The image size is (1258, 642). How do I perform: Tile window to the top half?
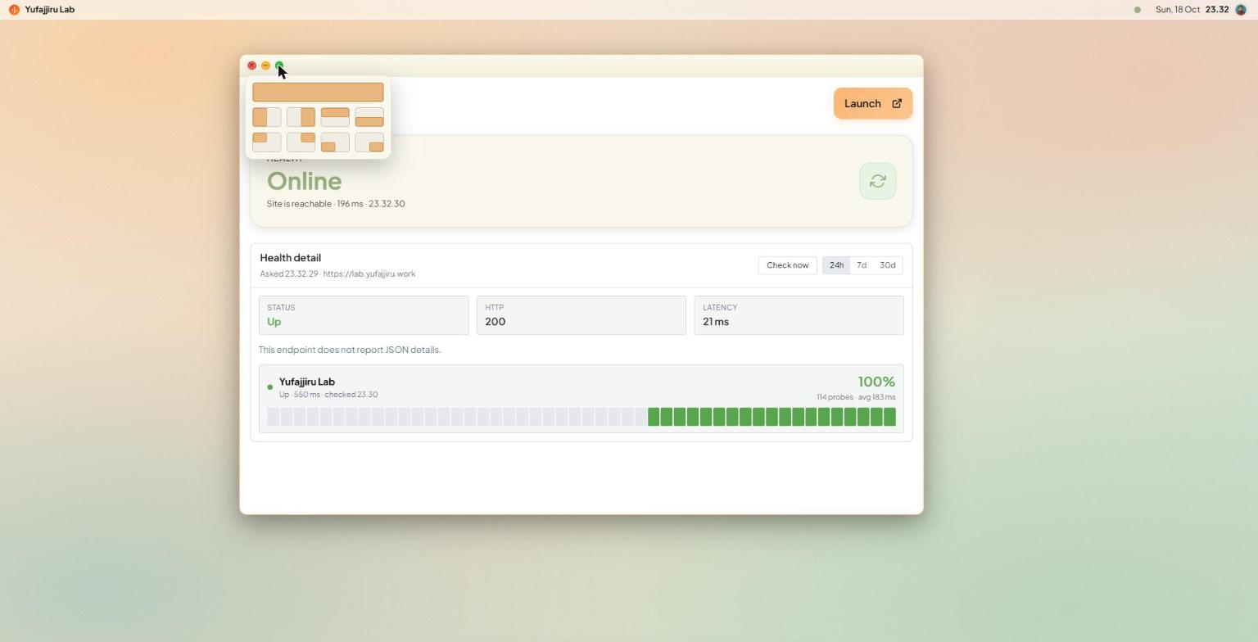(335, 117)
